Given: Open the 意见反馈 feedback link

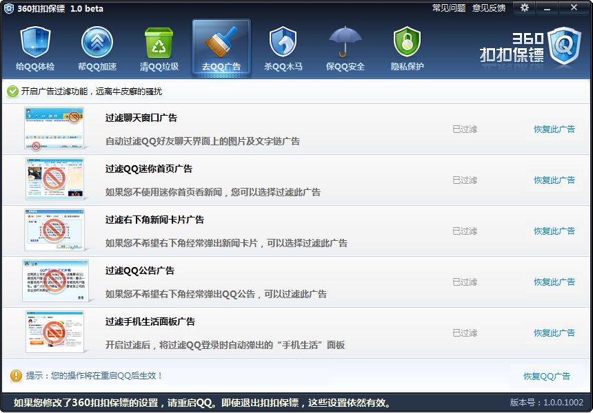Looking at the screenshot, I should click(x=489, y=8).
